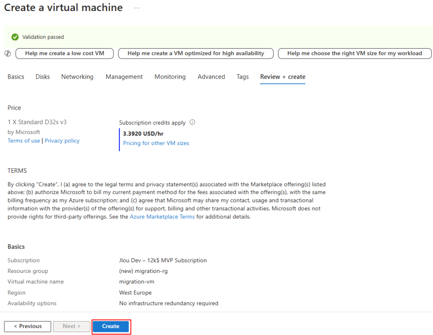Image resolution: width=433 pixels, height=335 pixels.
Task: Click the Previous button
Action: tap(27, 326)
